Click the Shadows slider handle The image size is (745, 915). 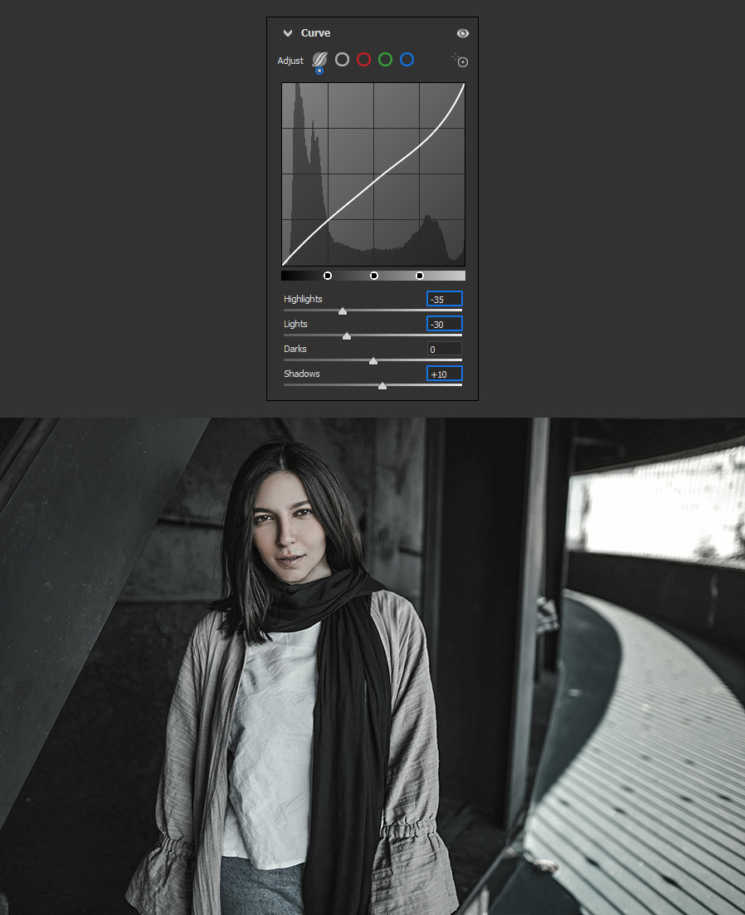[382, 386]
